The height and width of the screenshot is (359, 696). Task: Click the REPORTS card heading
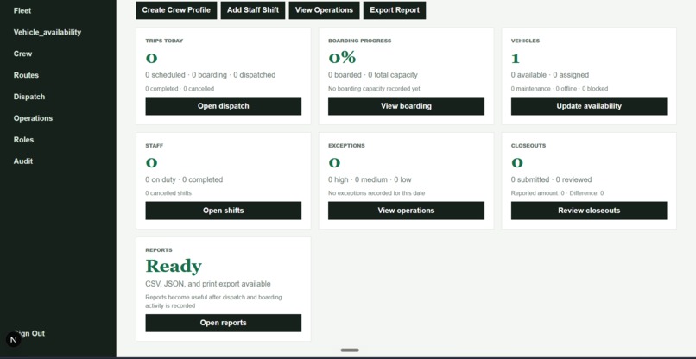tap(159, 250)
